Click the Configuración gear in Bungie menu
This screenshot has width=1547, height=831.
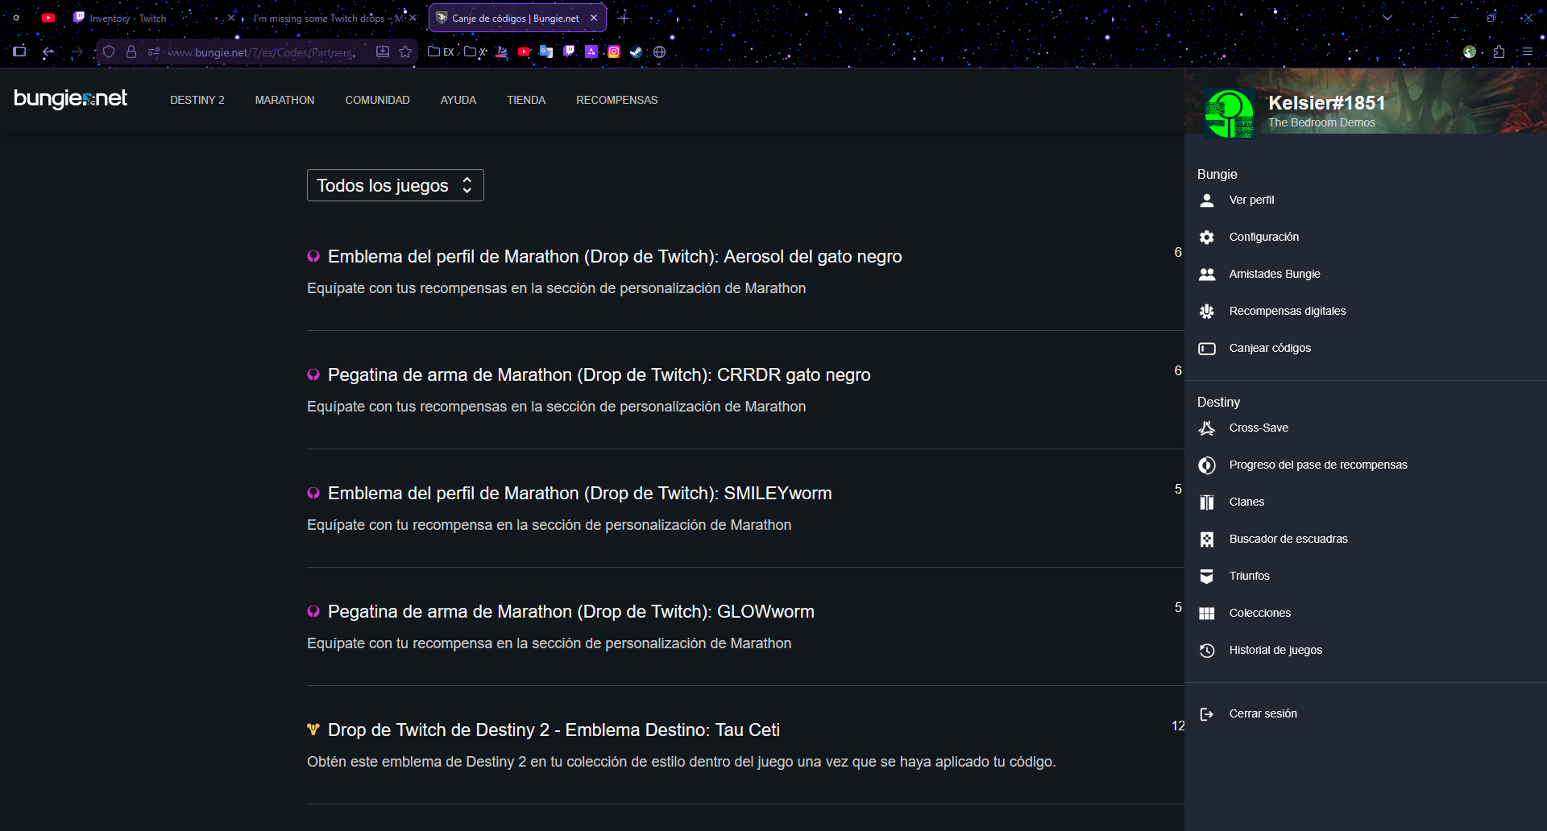[1206, 238]
